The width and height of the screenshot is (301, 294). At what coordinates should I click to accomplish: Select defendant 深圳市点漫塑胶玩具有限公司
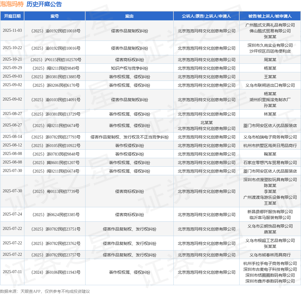pos(270,180)
